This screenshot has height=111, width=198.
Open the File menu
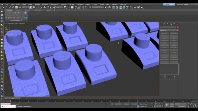click(x=2, y=4)
